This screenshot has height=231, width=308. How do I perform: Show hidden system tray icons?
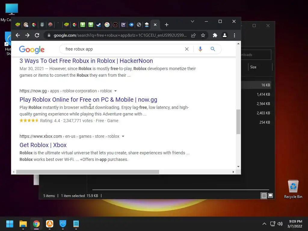click(264, 224)
